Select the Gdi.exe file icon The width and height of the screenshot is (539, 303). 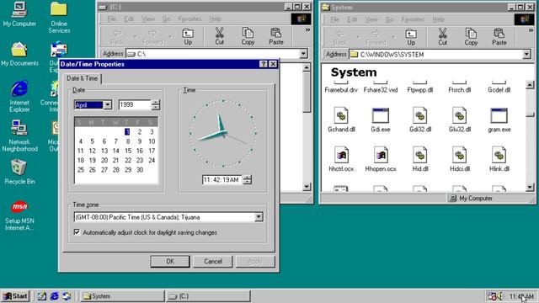[381, 120]
